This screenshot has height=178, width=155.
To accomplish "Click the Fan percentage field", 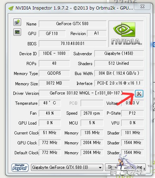I will coord(50,113).
